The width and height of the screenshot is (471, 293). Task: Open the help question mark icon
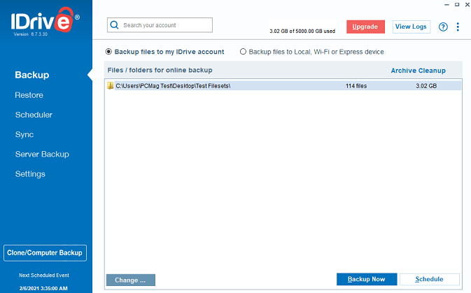click(443, 27)
